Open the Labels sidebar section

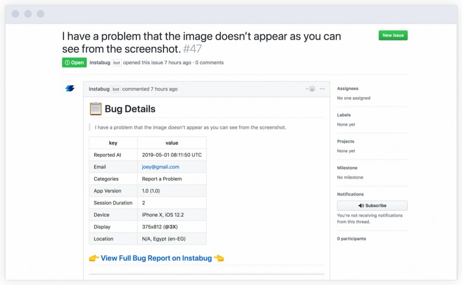pyautogui.click(x=344, y=115)
